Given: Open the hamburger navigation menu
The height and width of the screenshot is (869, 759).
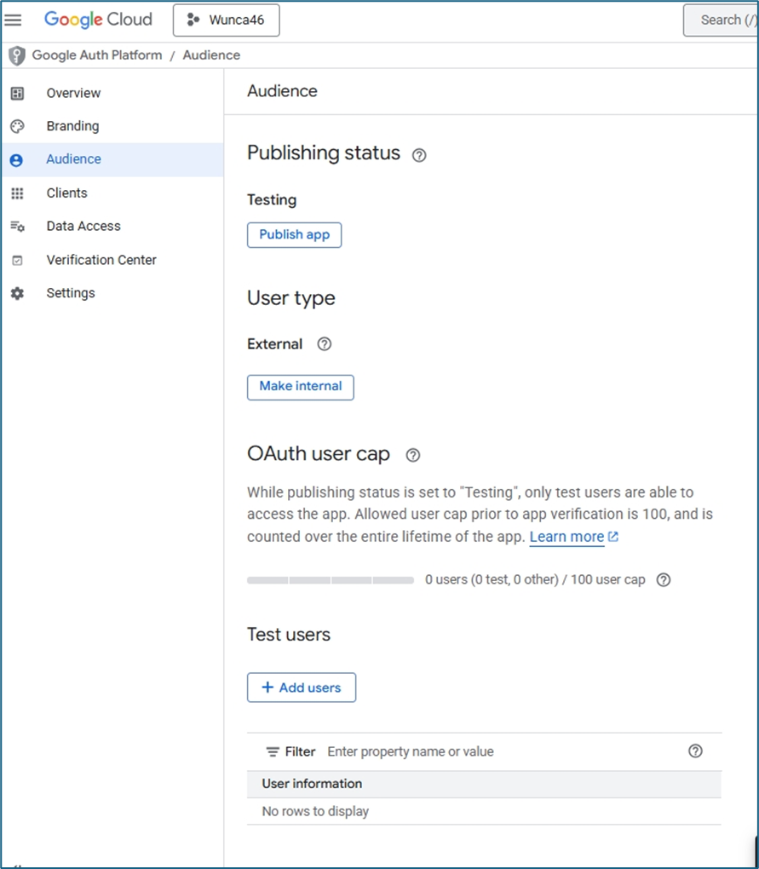Looking at the screenshot, I should click(14, 20).
